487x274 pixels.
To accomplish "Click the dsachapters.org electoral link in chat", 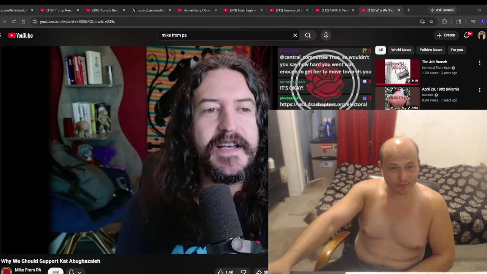I will (323, 104).
